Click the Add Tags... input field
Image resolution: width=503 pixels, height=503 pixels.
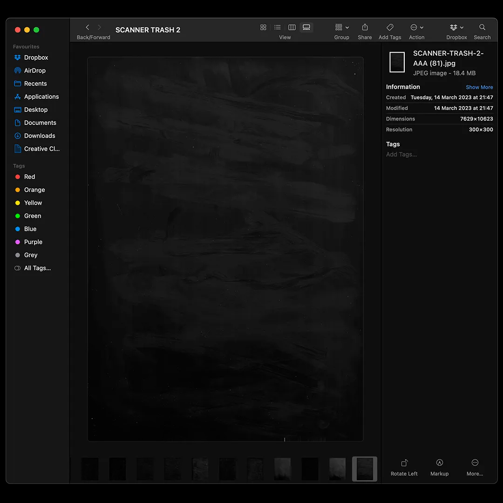[x=401, y=154]
